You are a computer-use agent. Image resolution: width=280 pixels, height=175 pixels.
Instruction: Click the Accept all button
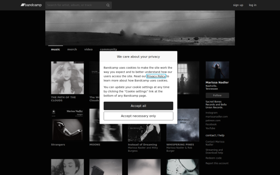point(139,106)
